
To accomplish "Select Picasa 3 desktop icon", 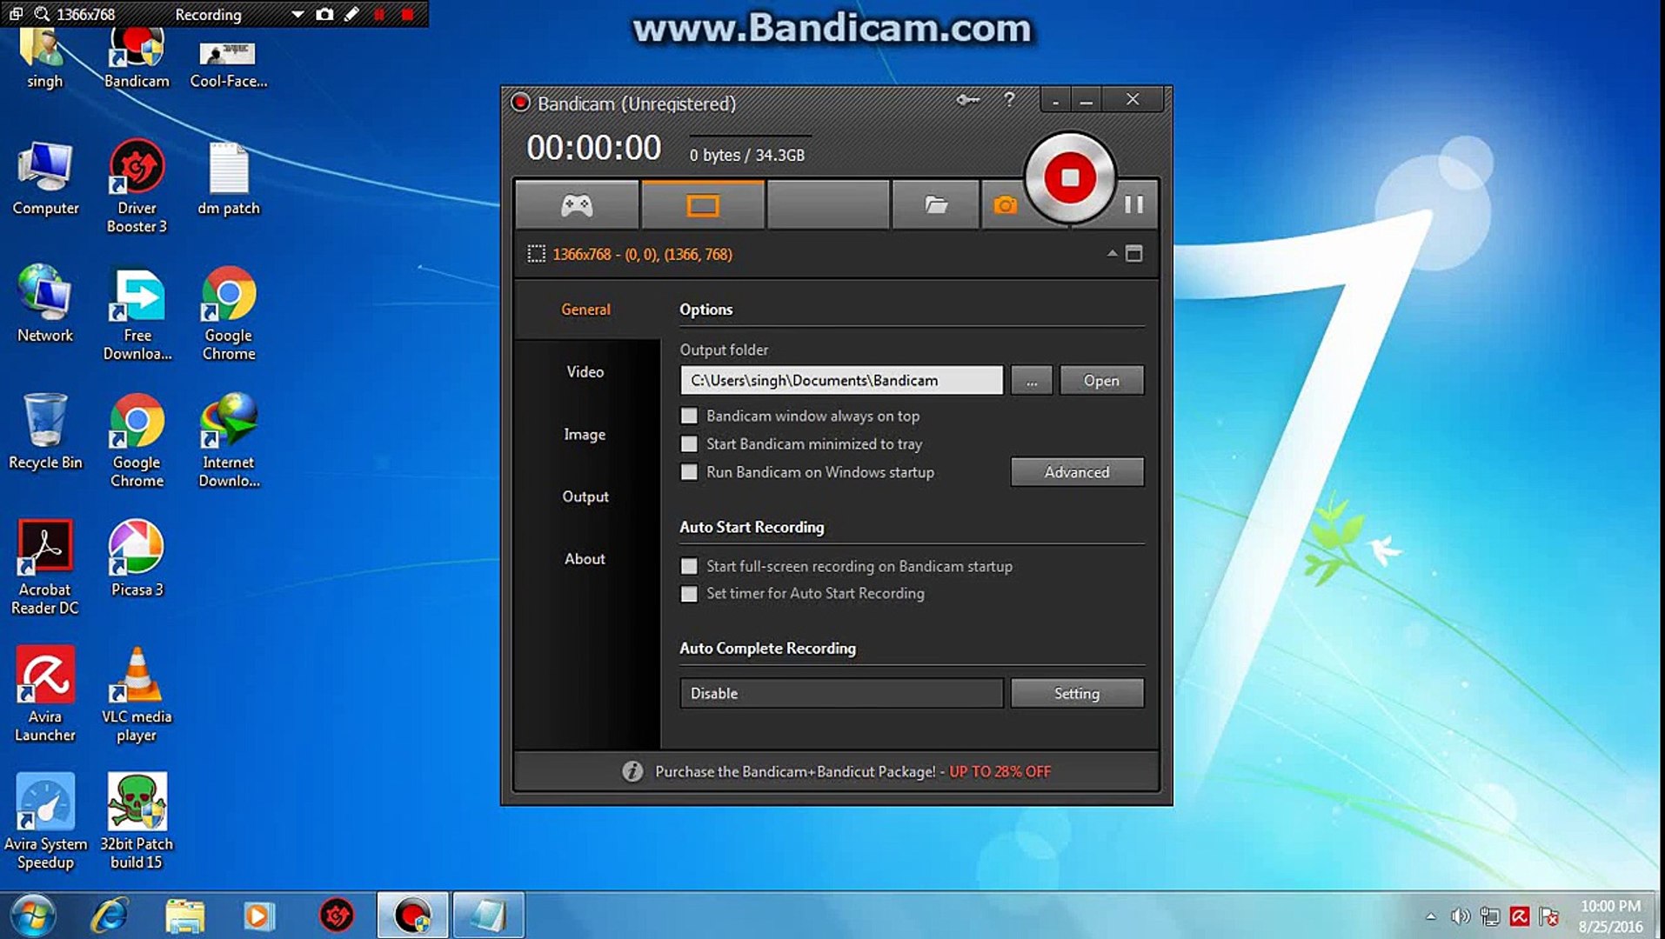I will pyautogui.click(x=137, y=558).
